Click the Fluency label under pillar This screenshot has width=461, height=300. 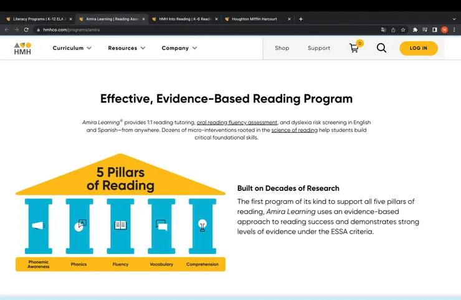[120, 264]
